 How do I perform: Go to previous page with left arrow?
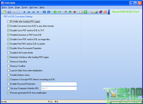pos(29,12)
